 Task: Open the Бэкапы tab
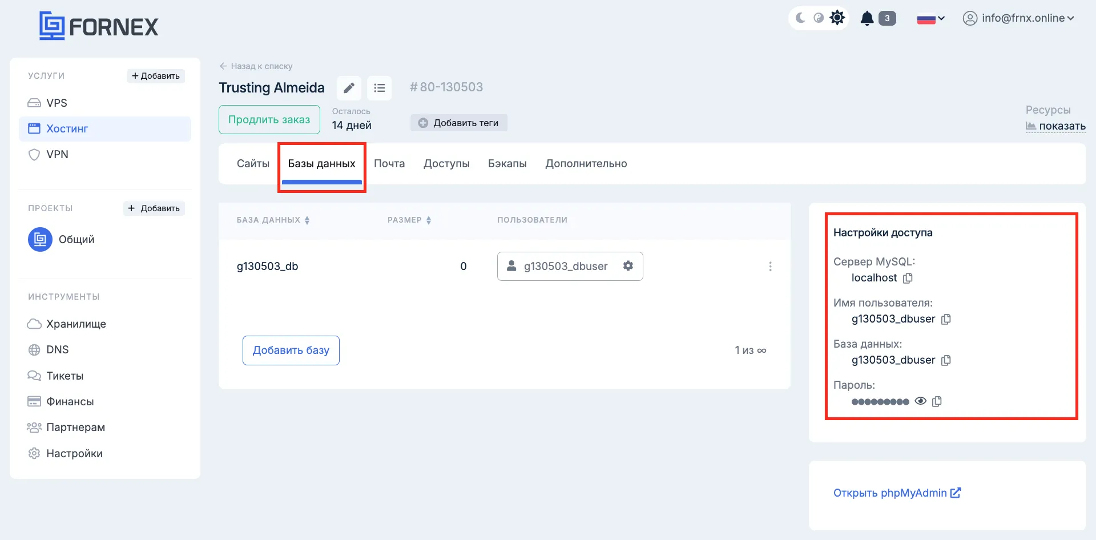507,164
